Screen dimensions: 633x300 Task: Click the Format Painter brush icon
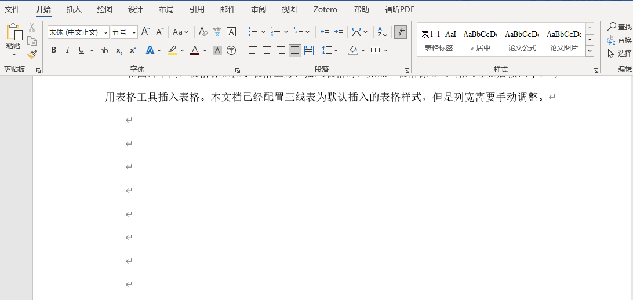[x=32, y=54]
